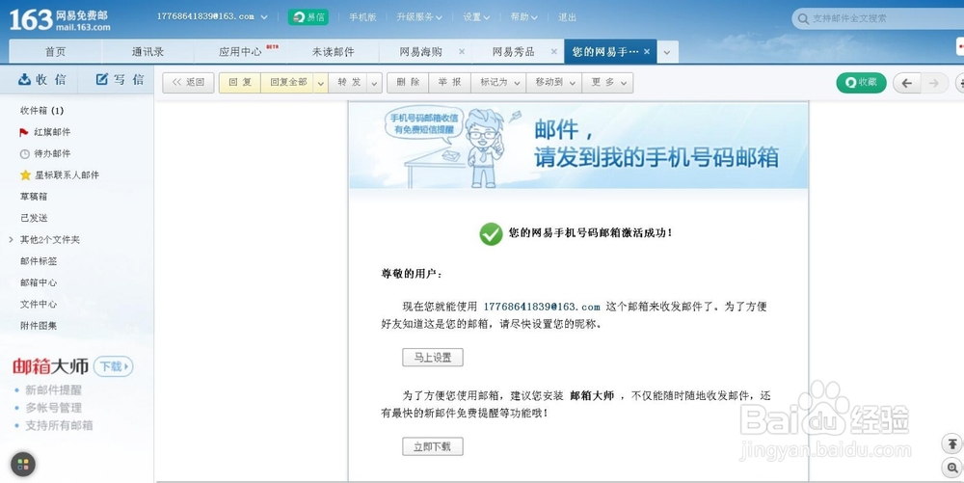Open the 转发 dropdown arrow

point(374,83)
